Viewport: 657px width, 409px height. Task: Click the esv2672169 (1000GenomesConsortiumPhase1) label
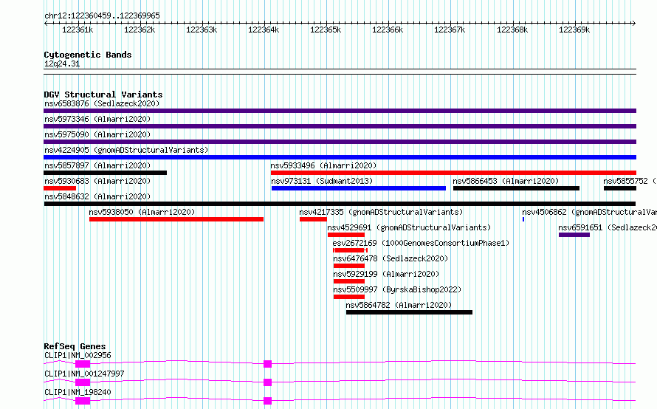click(421, 243)
